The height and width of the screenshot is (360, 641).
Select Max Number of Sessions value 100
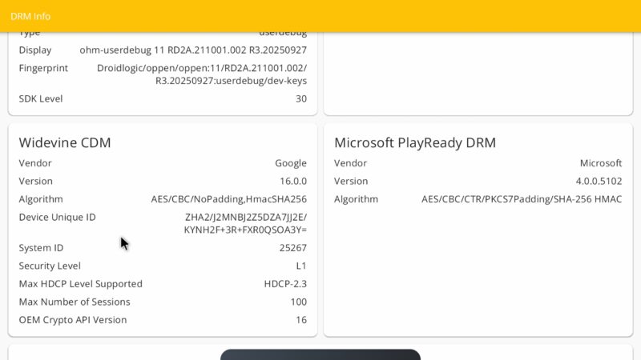(298, 302)
